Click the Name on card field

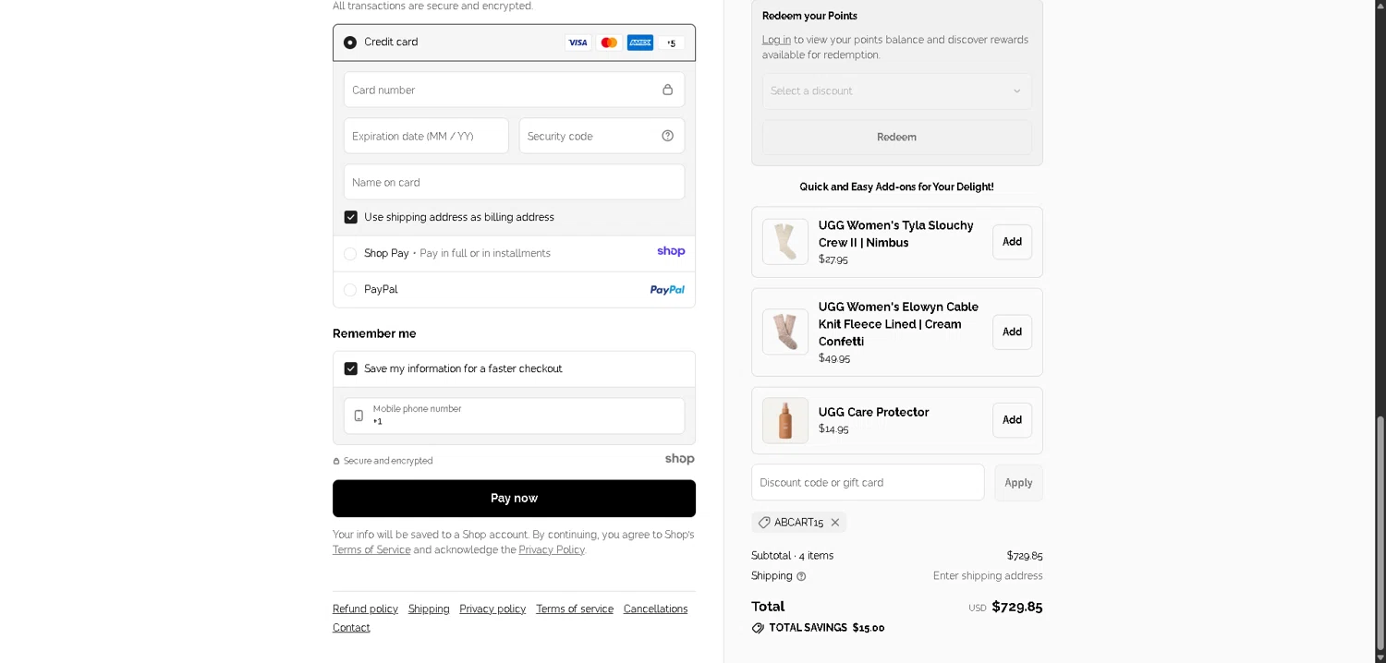(x=514, y=182)
